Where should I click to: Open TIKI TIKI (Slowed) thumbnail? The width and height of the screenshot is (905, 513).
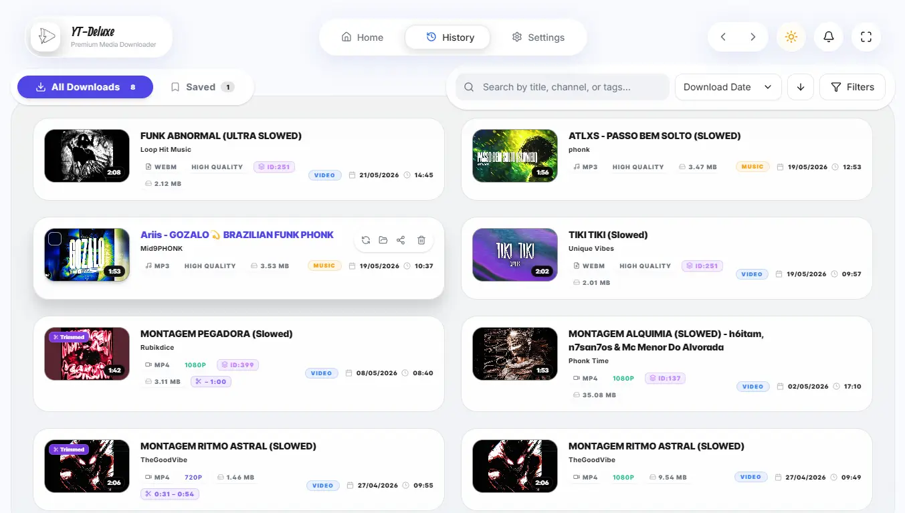click(x=515, y=255)
